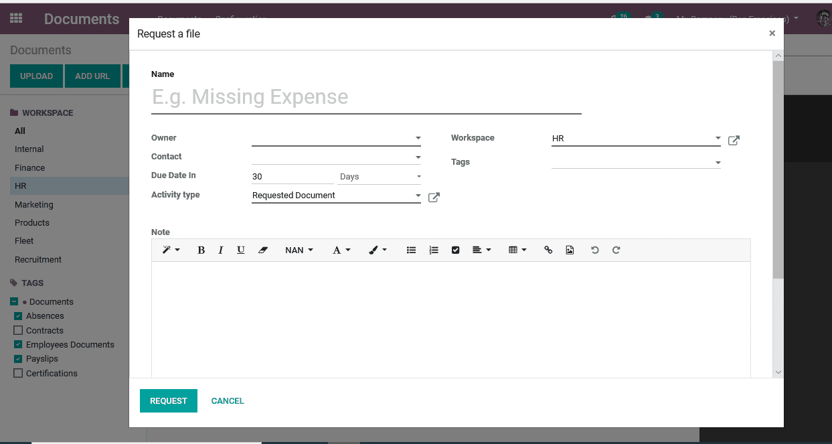
Task: Open the Workspace HR external link icon
Action: click(734, 140)
